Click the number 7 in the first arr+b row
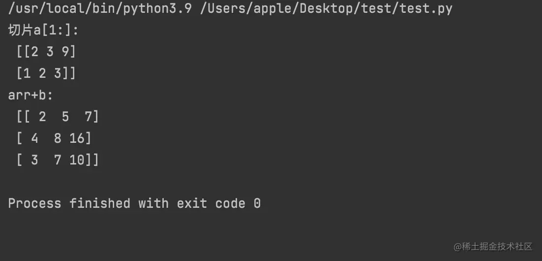542x261 pixels. 89,117
